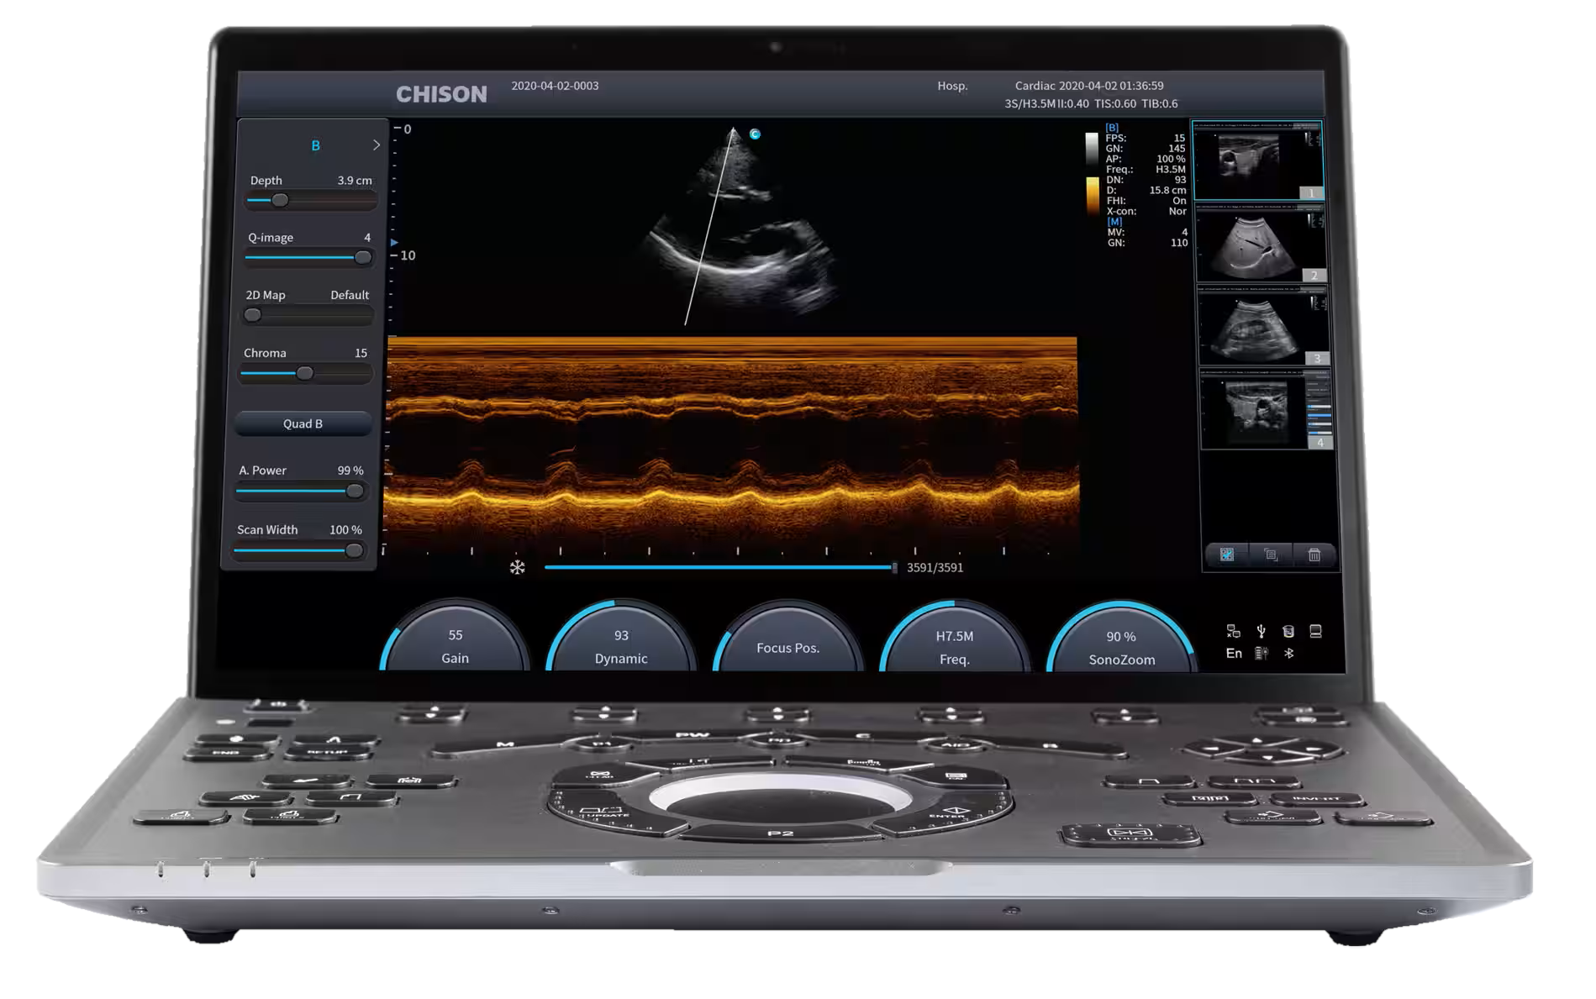The width and height of the screenshot is (1596, 999).
Task: Click the blue probe orientation marker
Action: (755, 134)
